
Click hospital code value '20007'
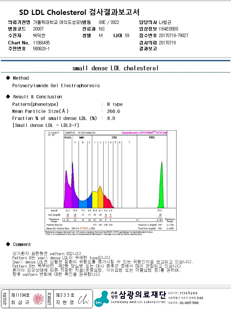(38, 29)
